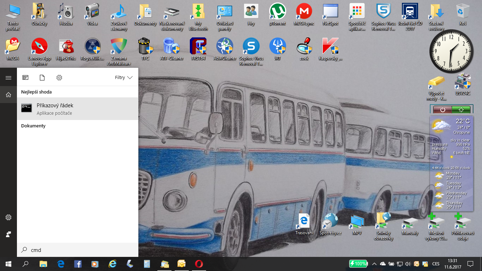Open the µTorrent desktop shortcut
Viewport: 482px width, 271px height.
point(277,14)
